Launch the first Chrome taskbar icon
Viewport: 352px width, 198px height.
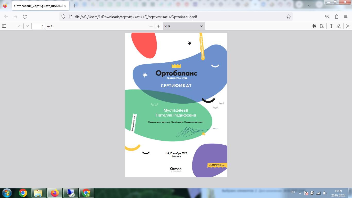23,193
